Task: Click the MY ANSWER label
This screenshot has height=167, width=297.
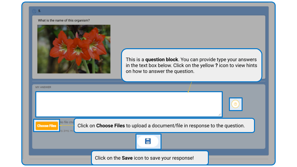Action: [43, 87]
